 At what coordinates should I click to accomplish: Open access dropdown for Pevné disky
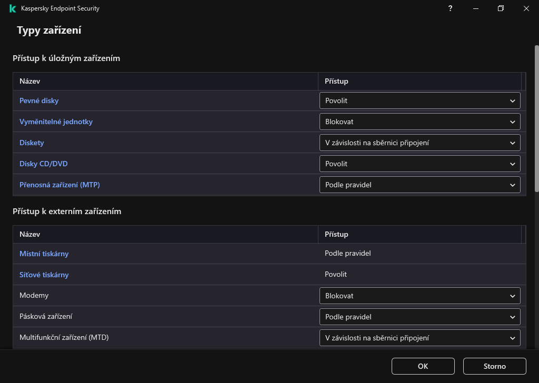pos(420,100)
